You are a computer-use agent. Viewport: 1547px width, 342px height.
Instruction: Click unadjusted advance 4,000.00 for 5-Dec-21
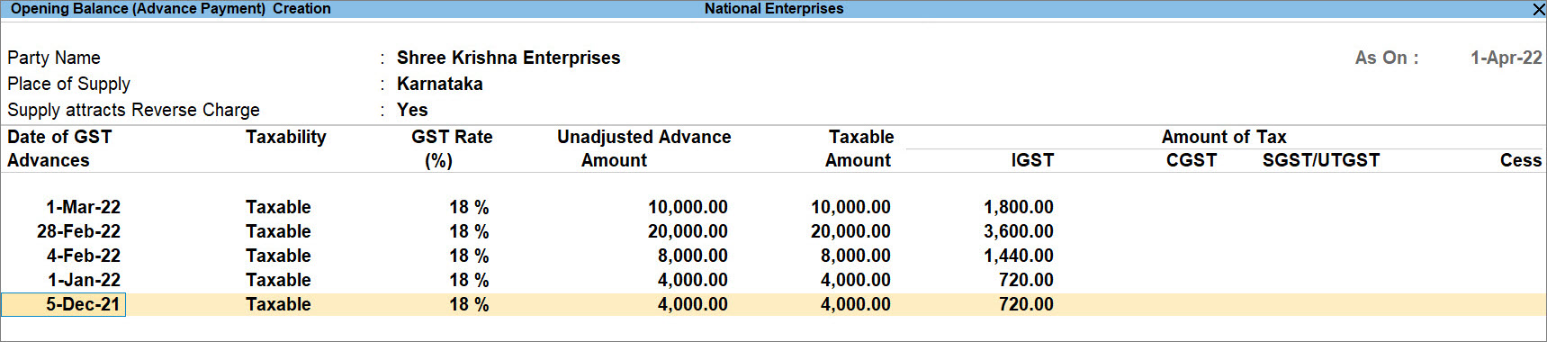click(692, 304)
